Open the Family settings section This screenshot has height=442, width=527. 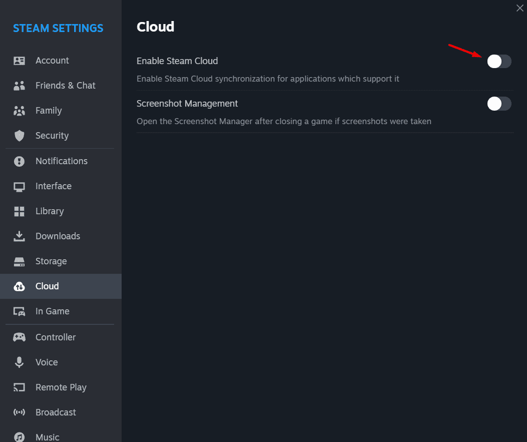[x=49, y=110]
